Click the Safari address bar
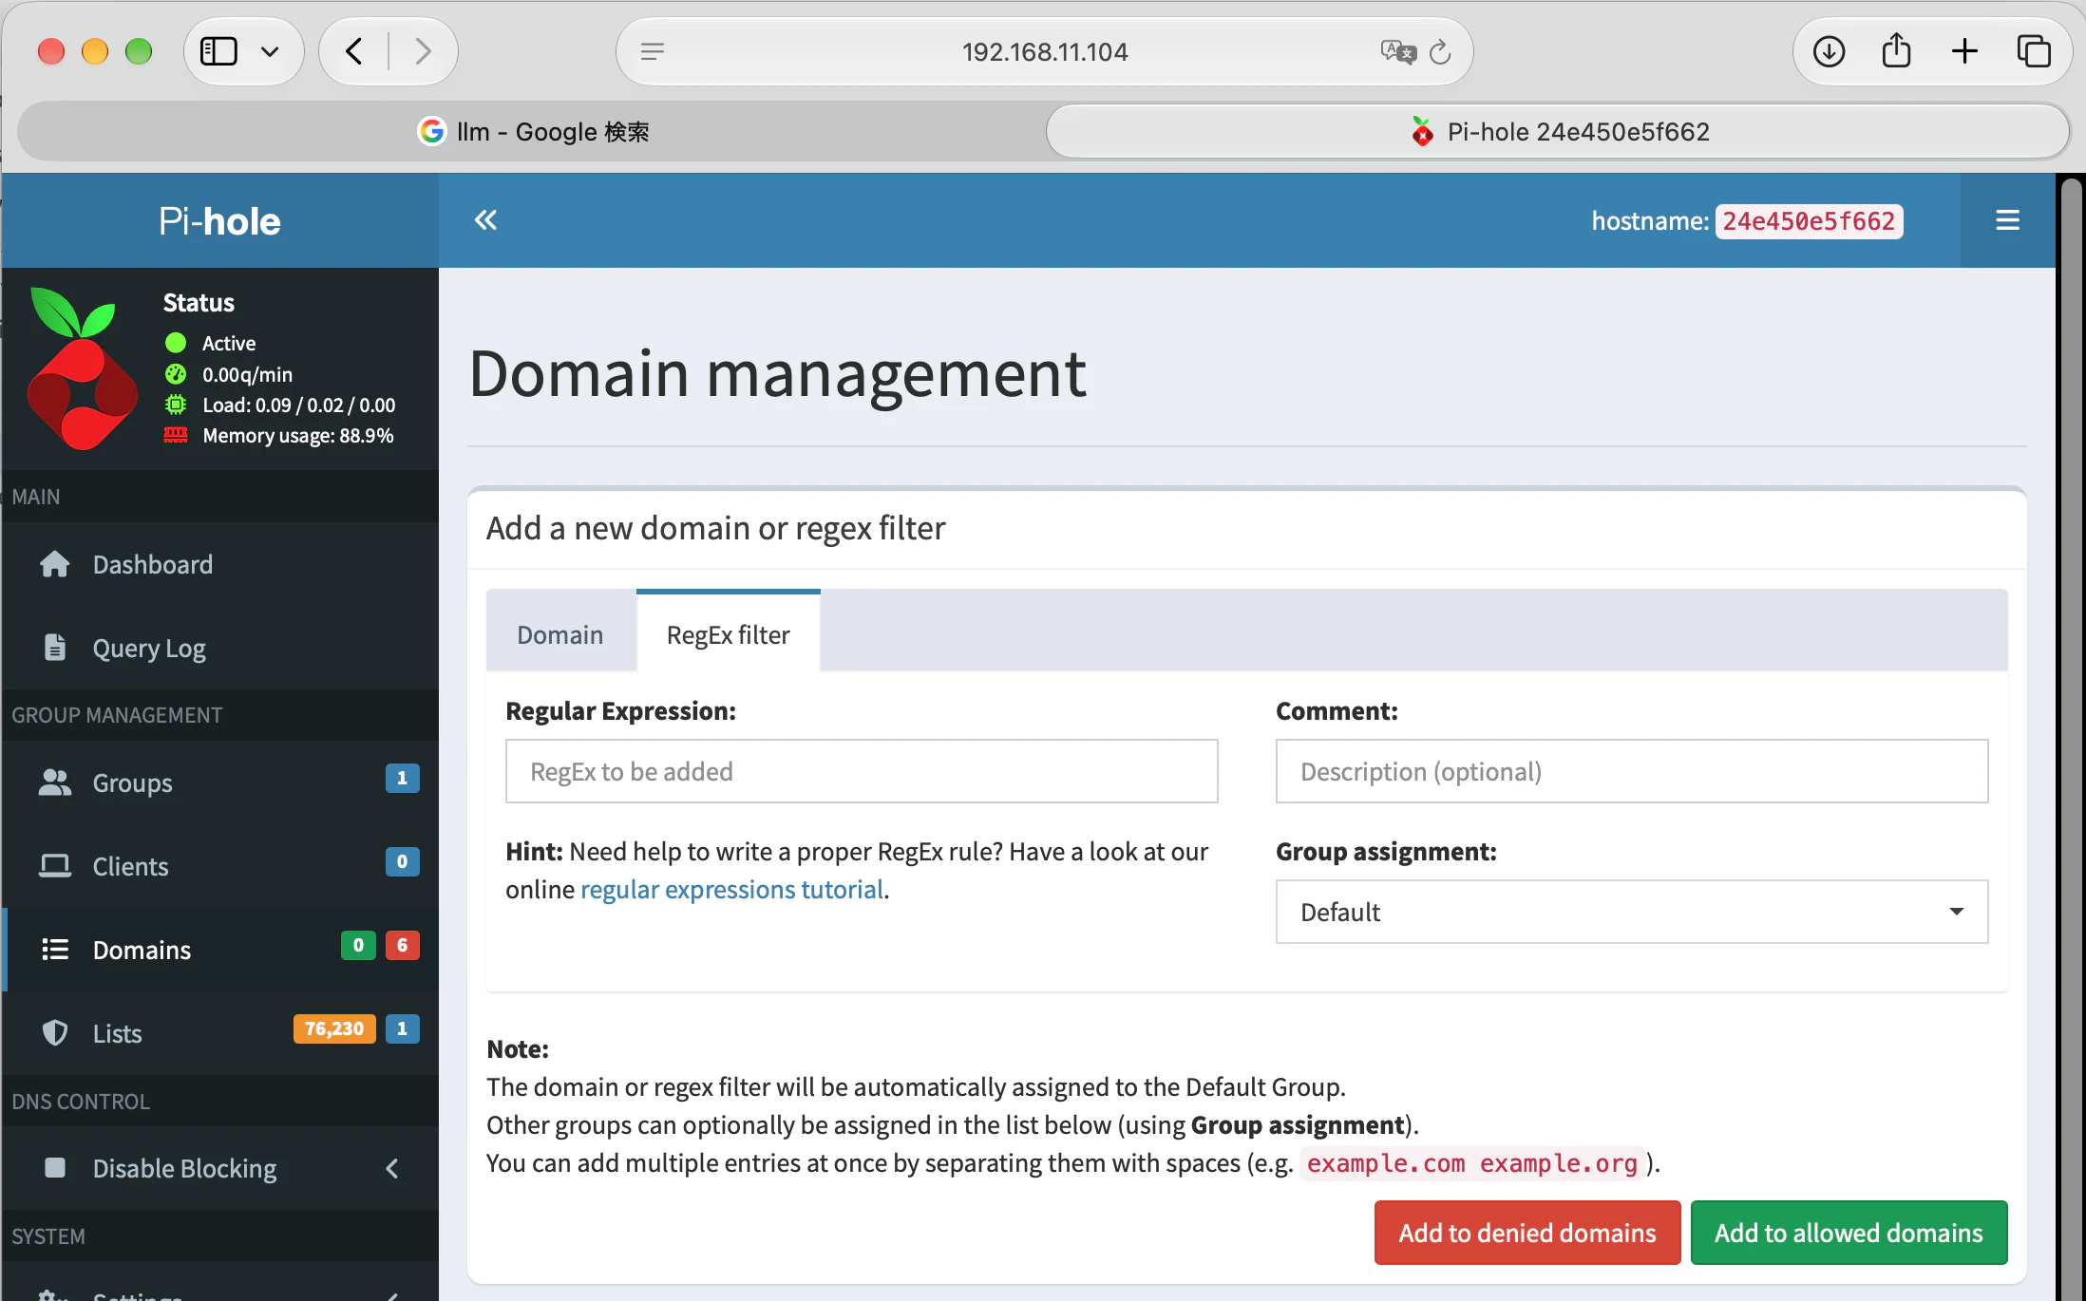The image size is (2086, 1301). click(x=1045, y=51)
